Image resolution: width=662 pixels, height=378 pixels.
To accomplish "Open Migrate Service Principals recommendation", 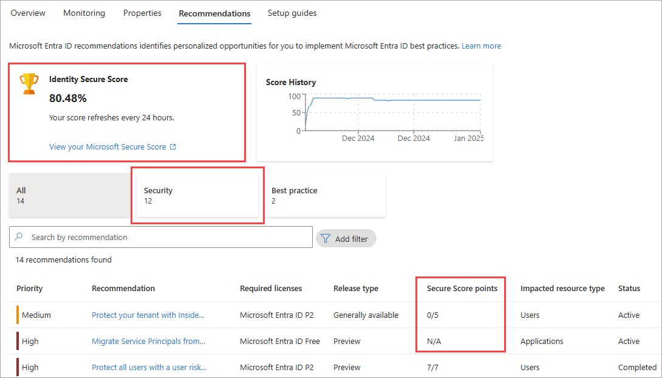I will pyautogui.click(x=149, y=341).
